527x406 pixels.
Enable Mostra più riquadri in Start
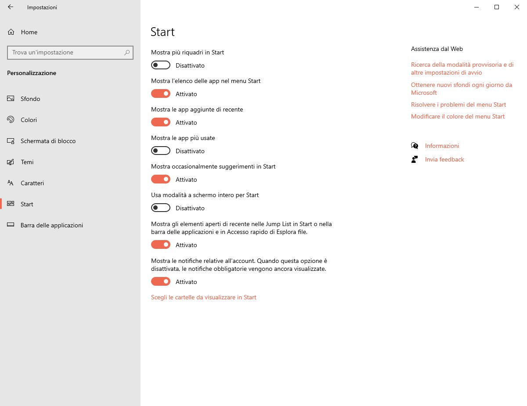pyautogui.click(x=161, y=65)
